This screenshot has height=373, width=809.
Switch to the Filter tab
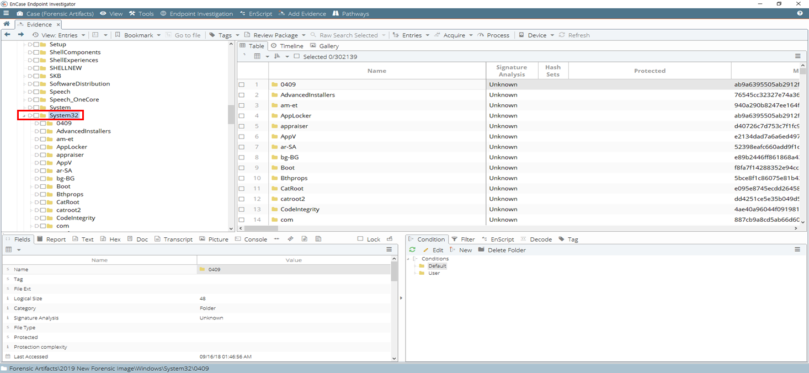(463, 239)
